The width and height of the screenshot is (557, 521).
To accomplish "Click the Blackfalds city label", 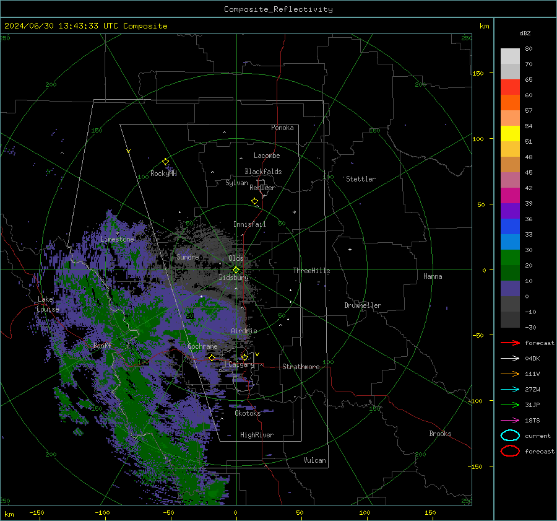I will pos(263,172).
